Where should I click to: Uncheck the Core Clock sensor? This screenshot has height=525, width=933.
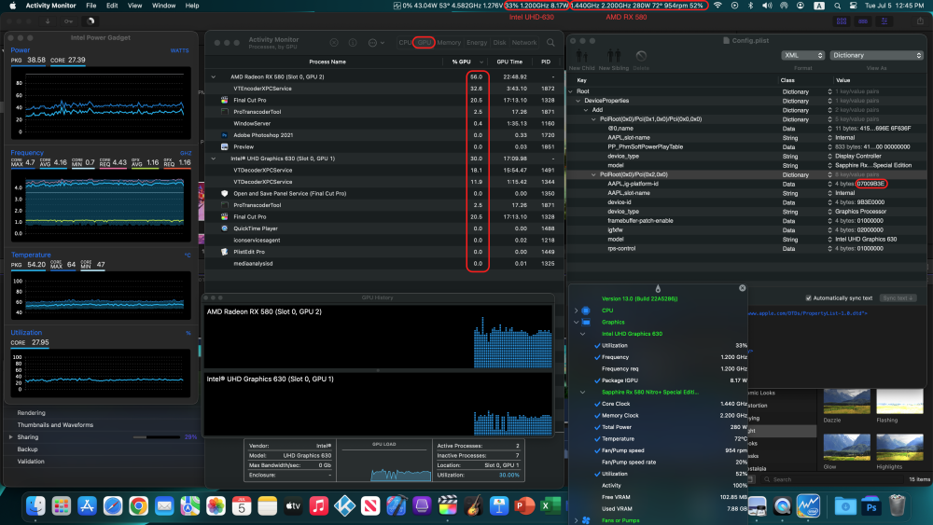[597, 404]
